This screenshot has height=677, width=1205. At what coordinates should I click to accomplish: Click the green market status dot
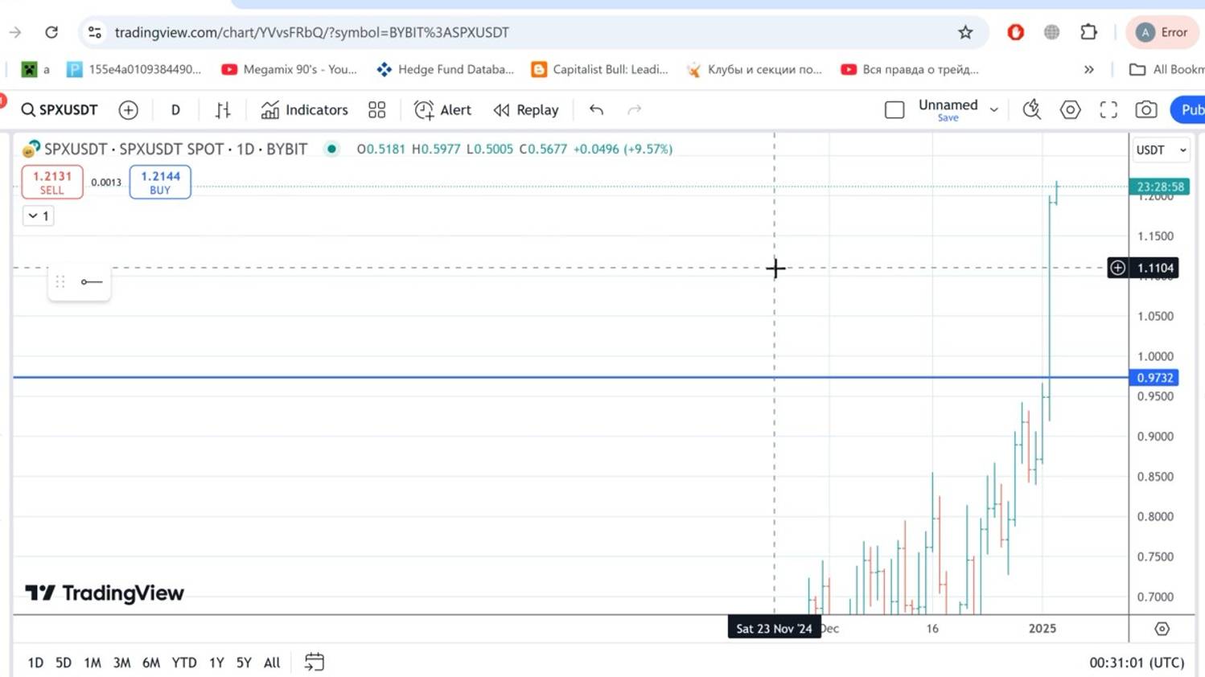point(331,149)
